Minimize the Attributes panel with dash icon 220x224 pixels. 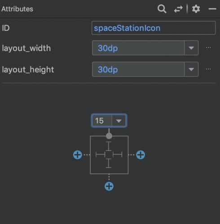[x=212, y=9]
